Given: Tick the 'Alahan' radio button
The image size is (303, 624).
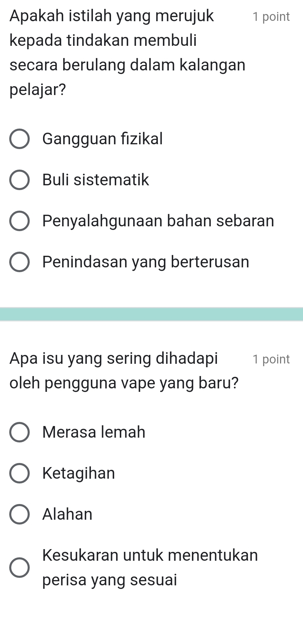Looking at the screenshot, I should pos(19,514).
